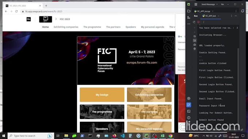
Task: Click the trash icon to clear console output
Action: click(x=194, y=49)
